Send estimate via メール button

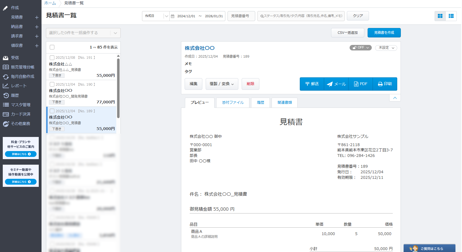click(336, 84)
